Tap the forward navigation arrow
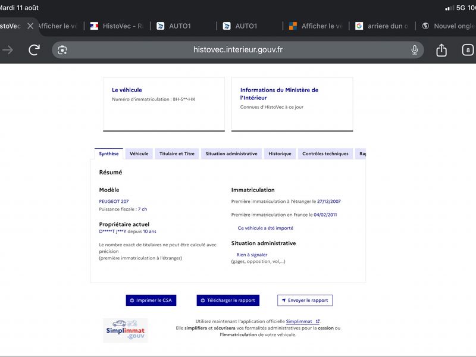Screen dimensions: 476x357 pos(8,50)
